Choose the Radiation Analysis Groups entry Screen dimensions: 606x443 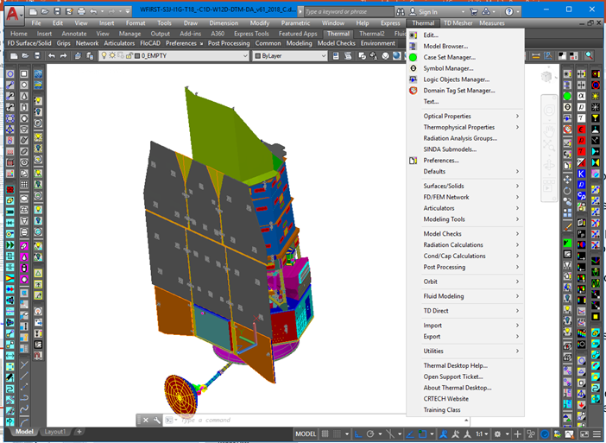460,138
